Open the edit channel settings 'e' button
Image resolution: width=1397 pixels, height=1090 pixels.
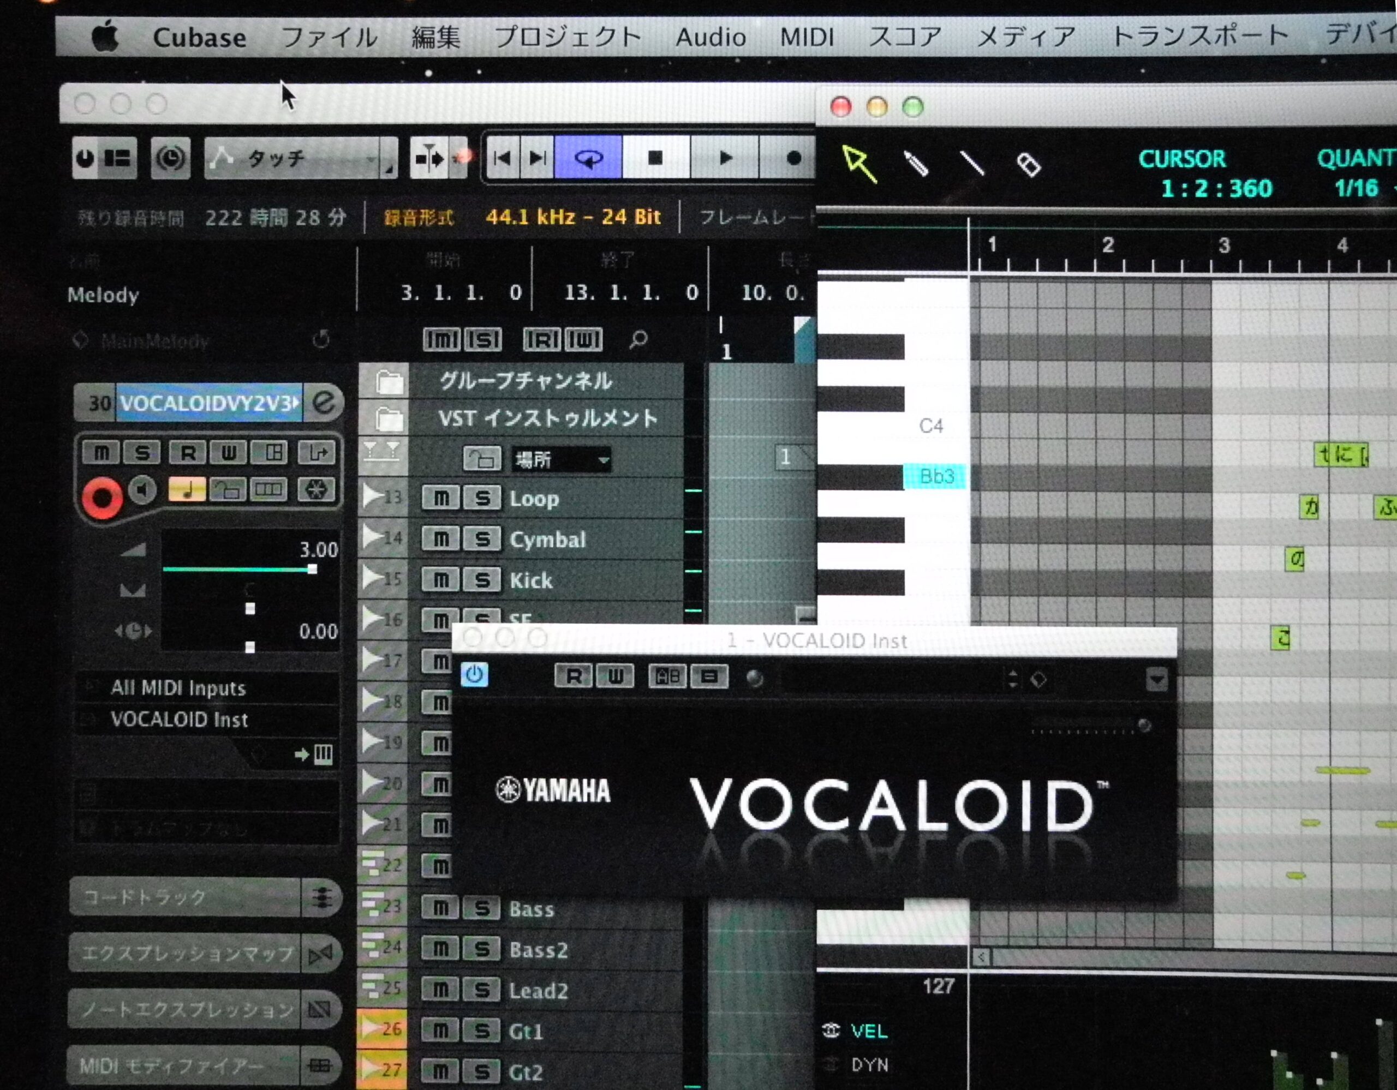324,403
